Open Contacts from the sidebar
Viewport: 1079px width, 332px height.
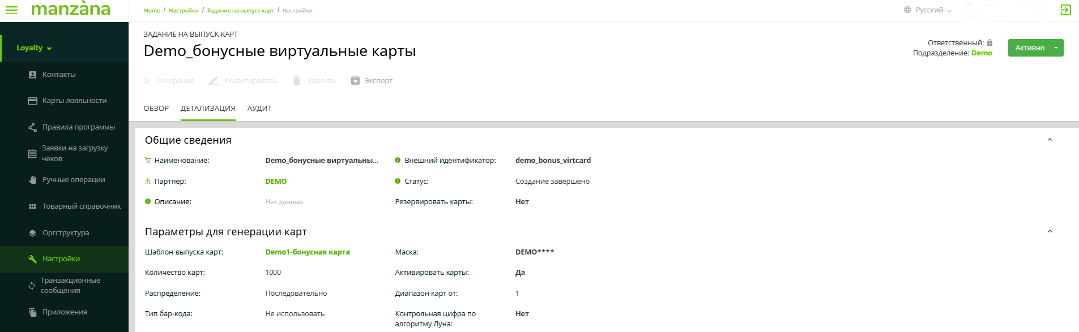tap(59, 75)
